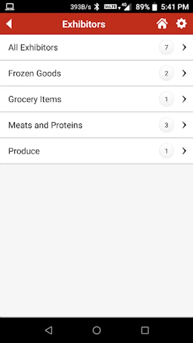Image resolution: width=193 pixels, height=343 pixels.
Task: Open settings gear icon
Action: [182, 24]
